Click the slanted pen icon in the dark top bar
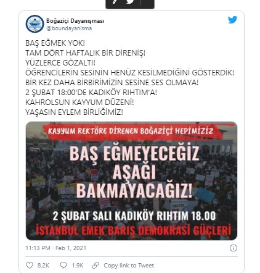 (115, 2)
